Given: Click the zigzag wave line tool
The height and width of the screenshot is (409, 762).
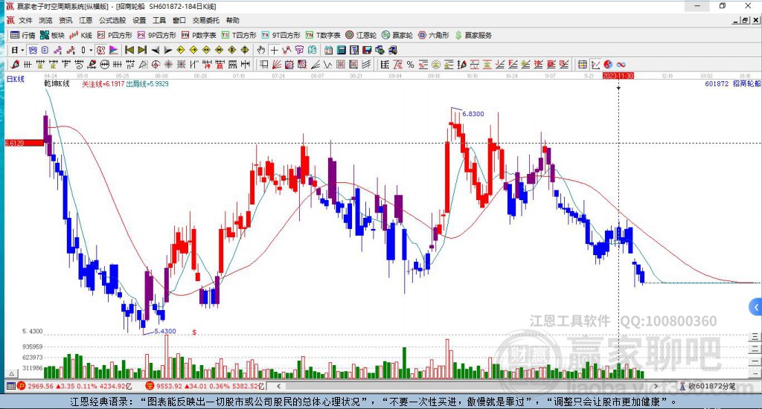Looking at the screenshot, I should coord(327,65).
